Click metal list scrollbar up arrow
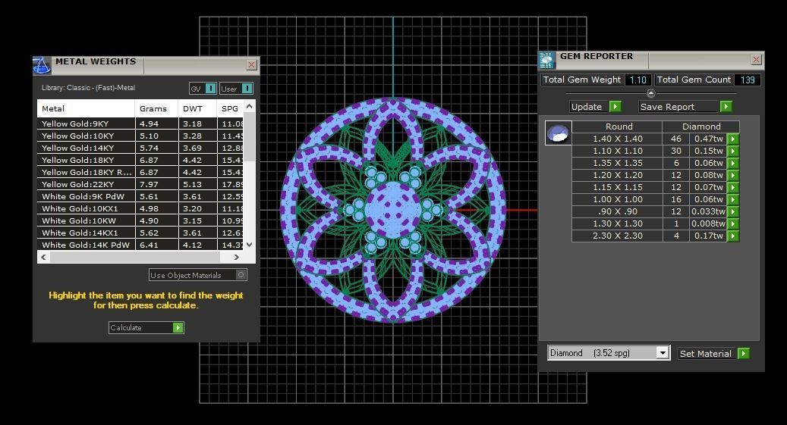 (x=249, y=106)
